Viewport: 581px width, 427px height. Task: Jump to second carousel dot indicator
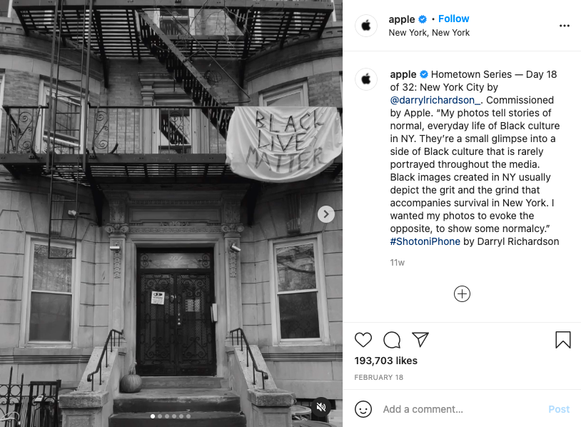[x=160, y=416]
